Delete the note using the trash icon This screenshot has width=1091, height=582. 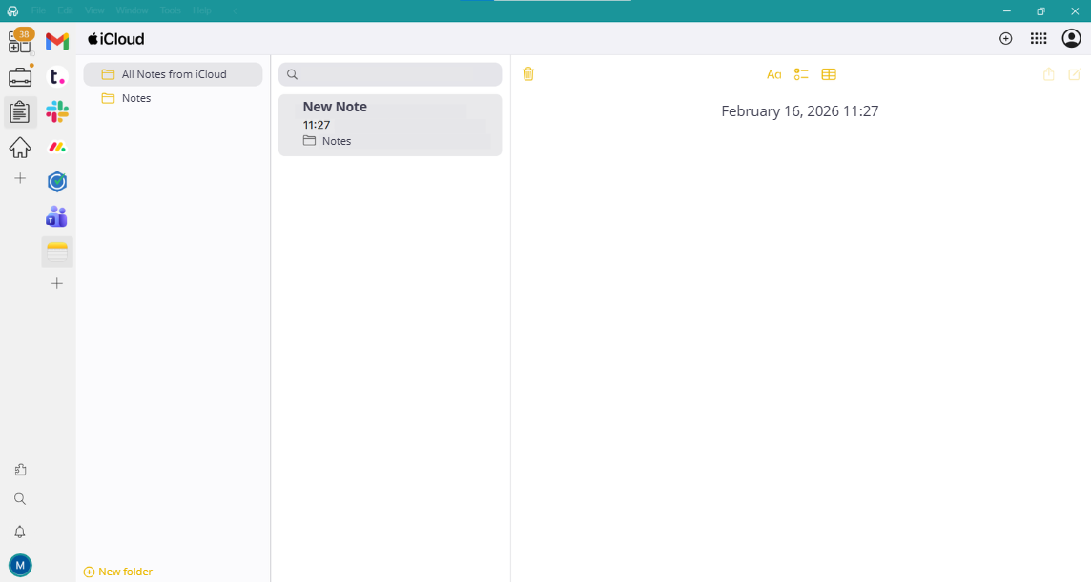pos(528,74)
